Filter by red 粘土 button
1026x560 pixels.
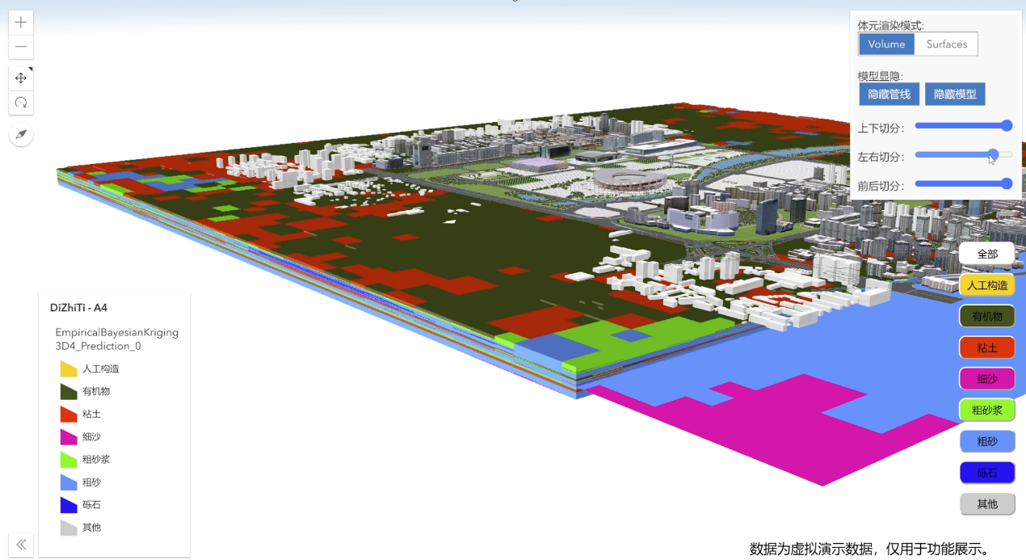[987, 347]
